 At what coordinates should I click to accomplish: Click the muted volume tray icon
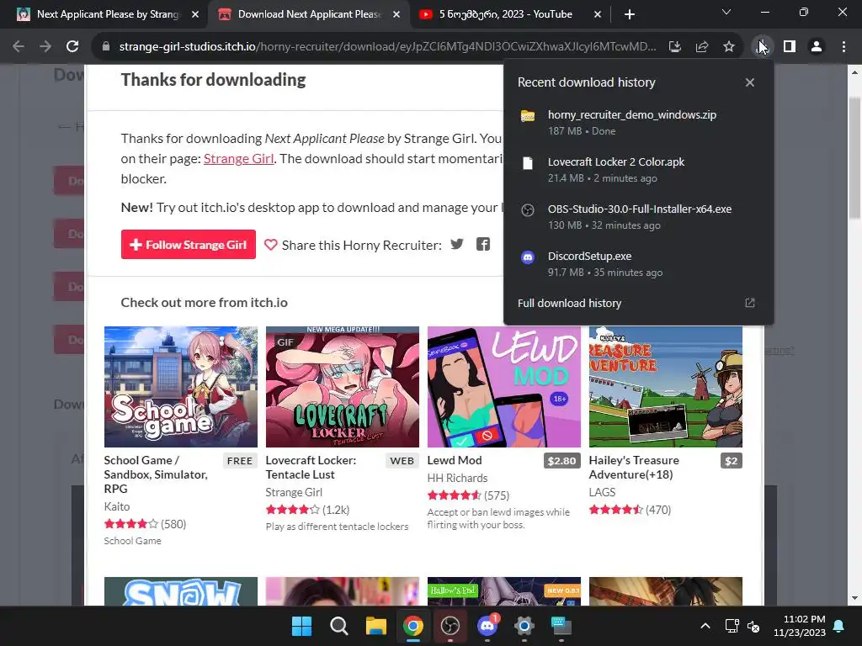[753, 626]
